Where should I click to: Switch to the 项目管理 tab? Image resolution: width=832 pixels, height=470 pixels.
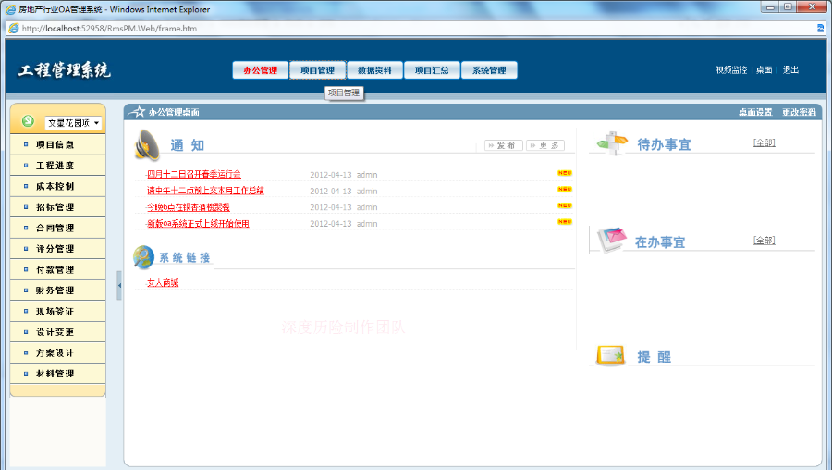tap(317, 70)
